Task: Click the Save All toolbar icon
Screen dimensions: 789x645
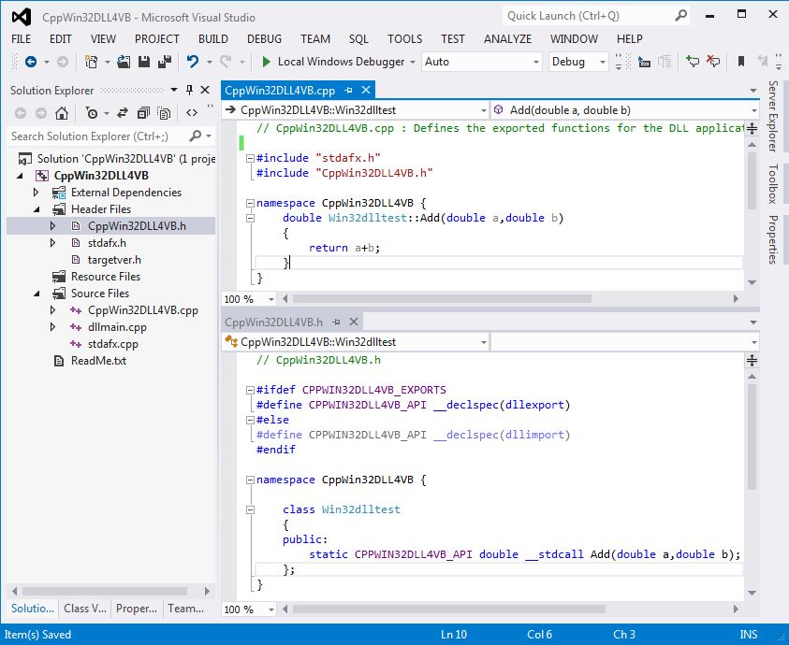Action: pyautogui.click(x=165, y=62)
